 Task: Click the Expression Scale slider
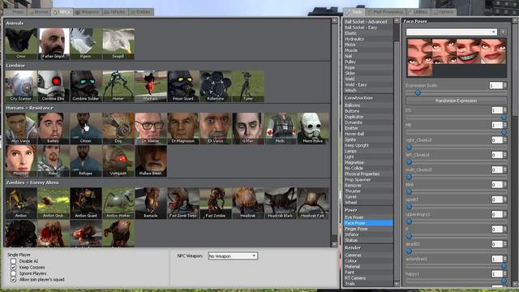pos(456,93)
